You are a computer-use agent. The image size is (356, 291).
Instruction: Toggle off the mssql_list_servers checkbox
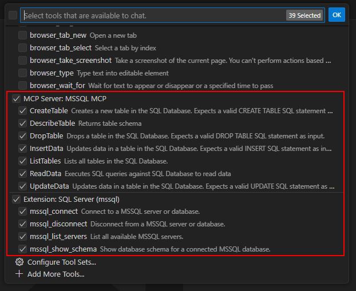[22, 237]
